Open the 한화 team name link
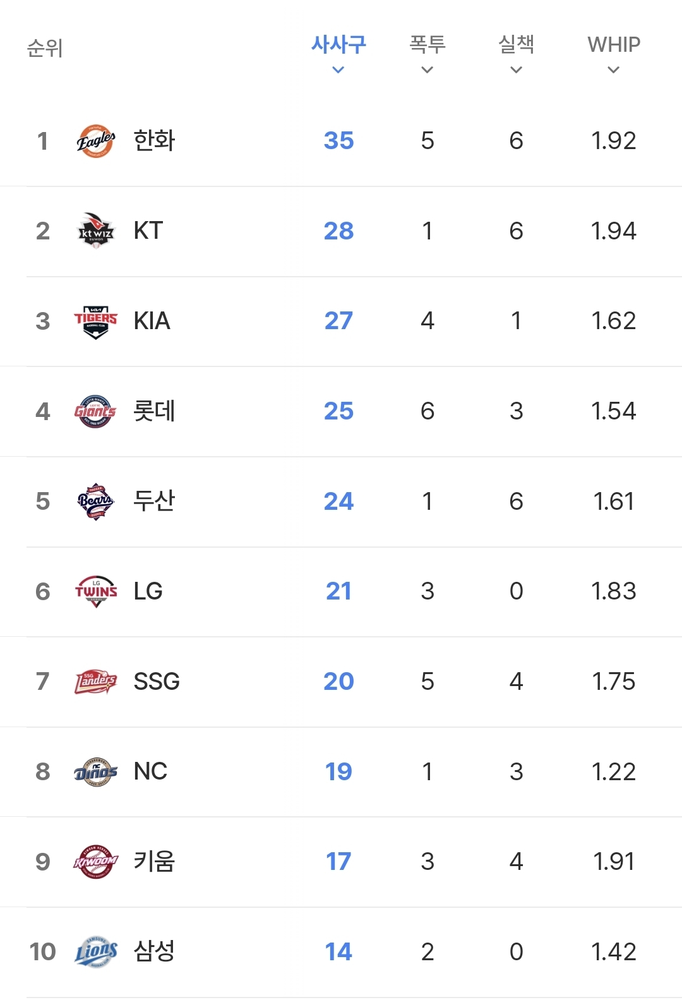This screenshot has height=1007, width=682. 154,141
